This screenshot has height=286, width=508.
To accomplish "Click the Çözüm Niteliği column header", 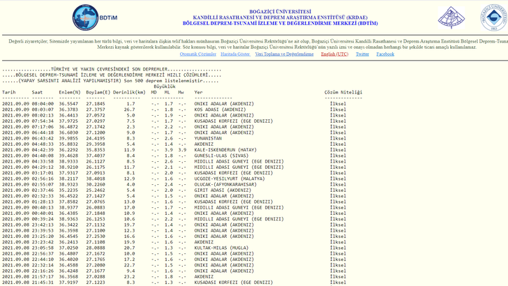I will pos(343,92).
